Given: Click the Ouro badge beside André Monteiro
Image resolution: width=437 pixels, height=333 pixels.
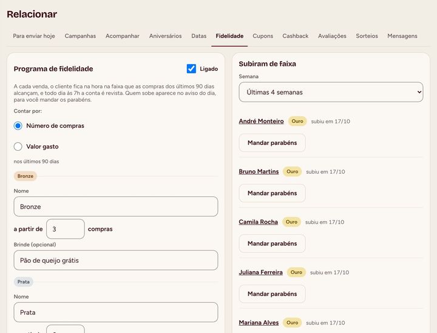Looking at the screenshot, I should pyautogui.click(x=297, y=121).
